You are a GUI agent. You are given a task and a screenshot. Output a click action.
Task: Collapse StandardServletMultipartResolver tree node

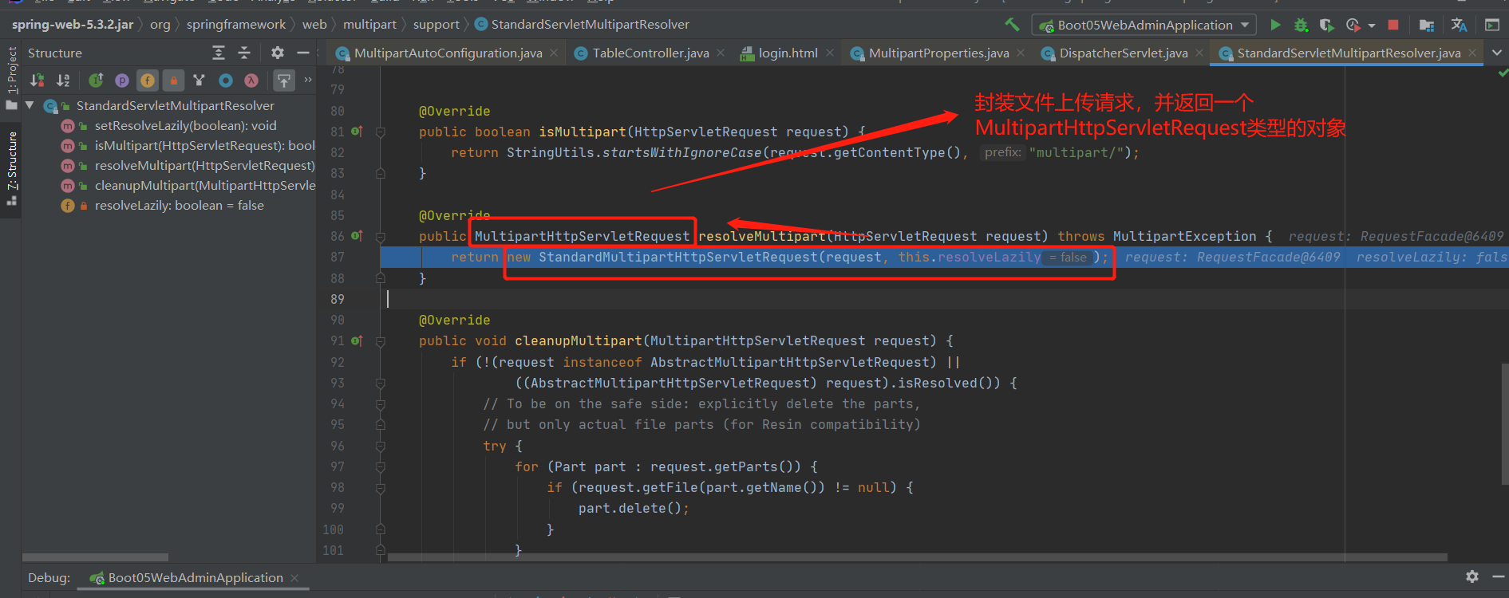[30, 105]
